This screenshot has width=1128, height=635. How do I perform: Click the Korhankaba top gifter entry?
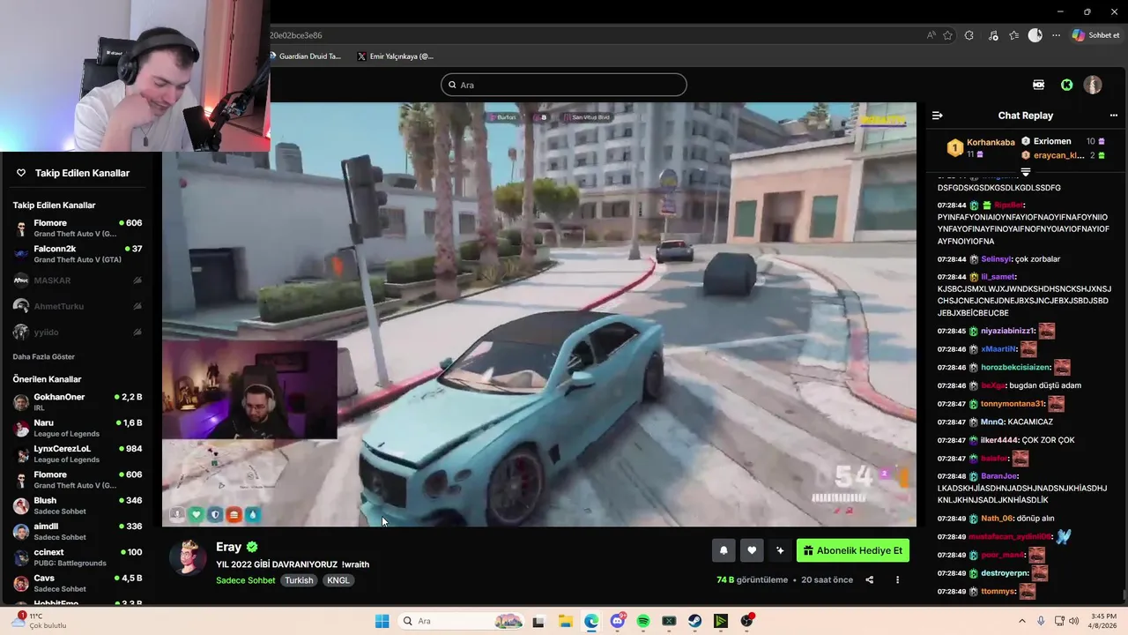click(x=982, y=147)
